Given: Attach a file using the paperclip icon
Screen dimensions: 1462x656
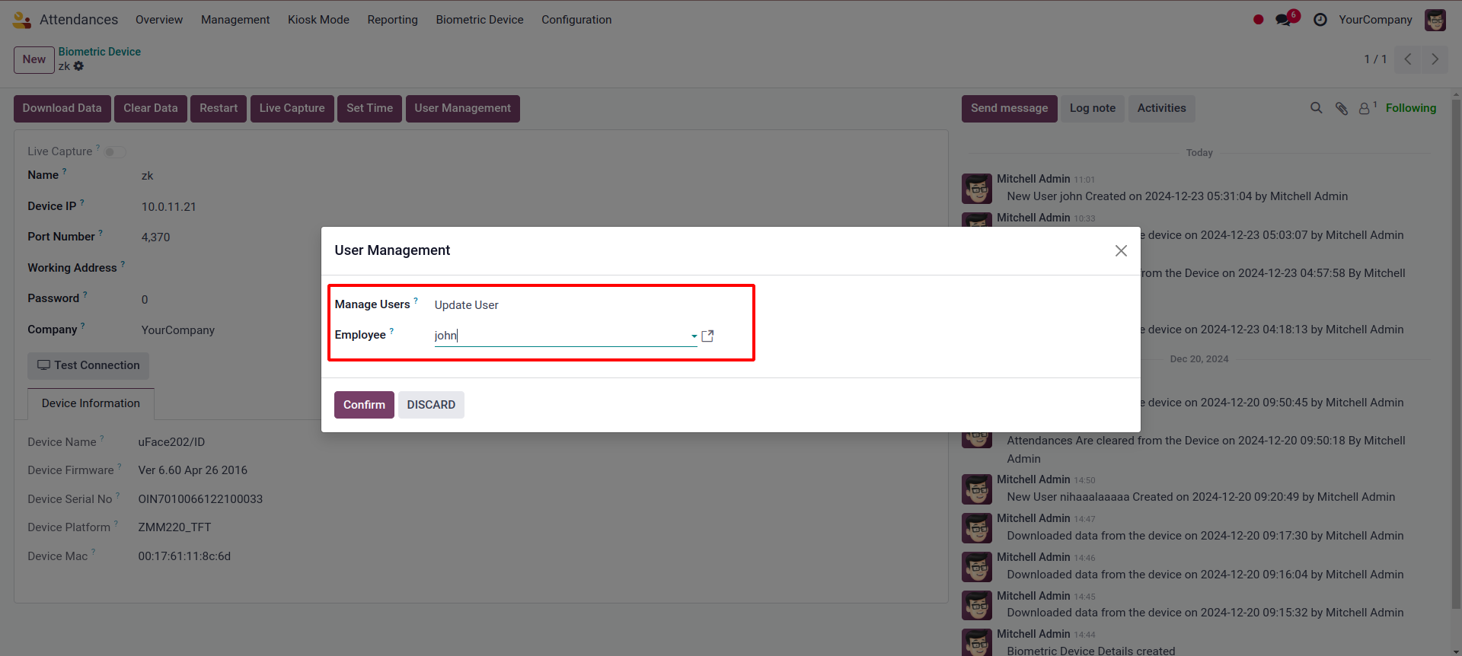Looking at the screenshot, I should pos(1342,108).
